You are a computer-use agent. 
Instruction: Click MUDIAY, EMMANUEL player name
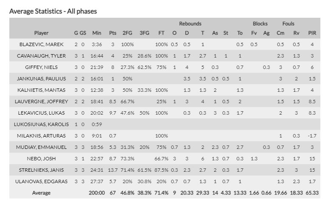pos(41,147)
